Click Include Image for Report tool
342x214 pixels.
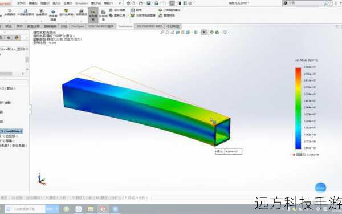click(x=143, y=15)
